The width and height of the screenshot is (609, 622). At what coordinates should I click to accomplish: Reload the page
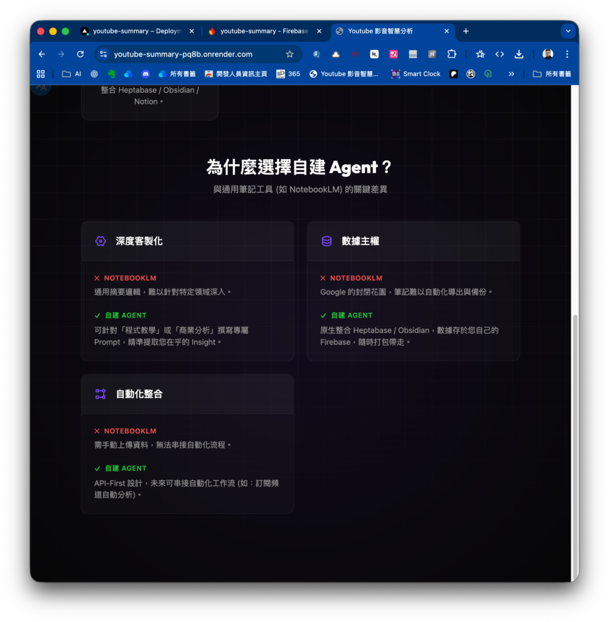80,54
